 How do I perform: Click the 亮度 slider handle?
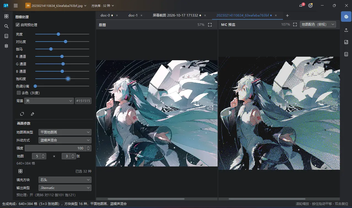[58, 34]
